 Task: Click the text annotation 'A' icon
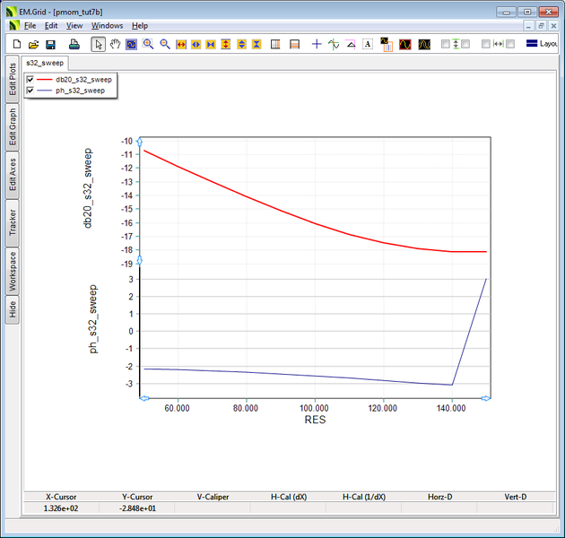pyautogui.click(x=368, y=44)
